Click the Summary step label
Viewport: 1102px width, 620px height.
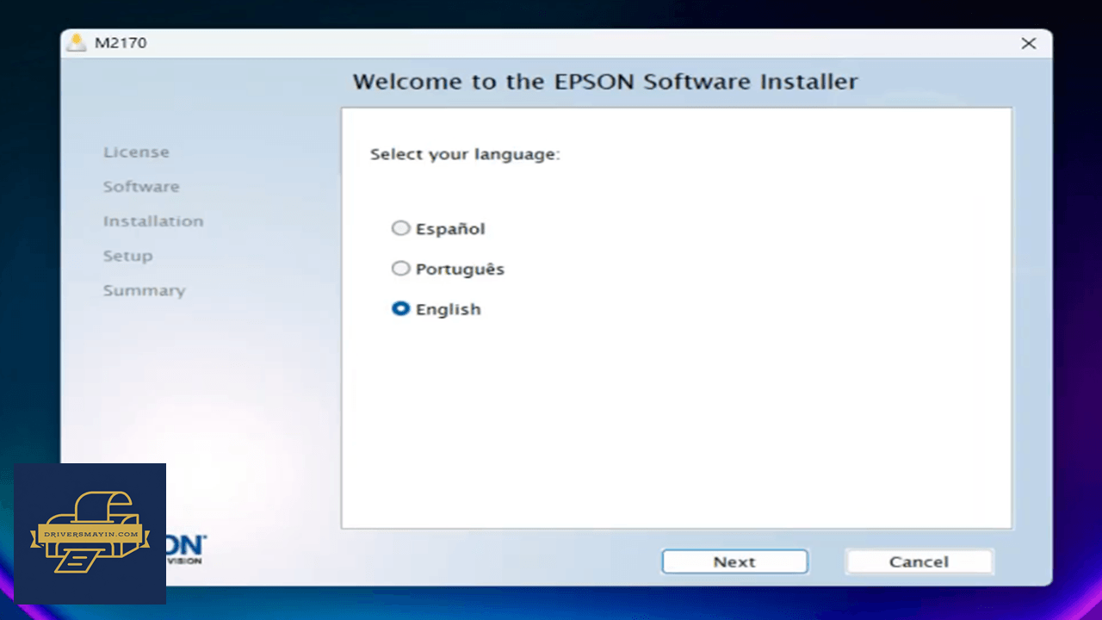[144, 290]
